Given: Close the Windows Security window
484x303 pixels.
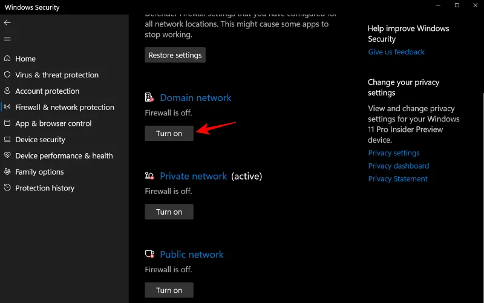Looking at the screenshot, I should [x=476, y=5].
